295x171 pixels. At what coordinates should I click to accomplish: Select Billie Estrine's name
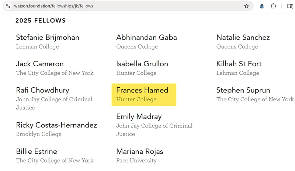coord(37,151)
